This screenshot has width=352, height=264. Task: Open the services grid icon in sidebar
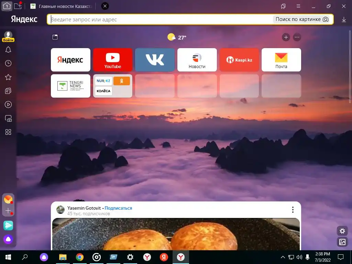(8, 132)
